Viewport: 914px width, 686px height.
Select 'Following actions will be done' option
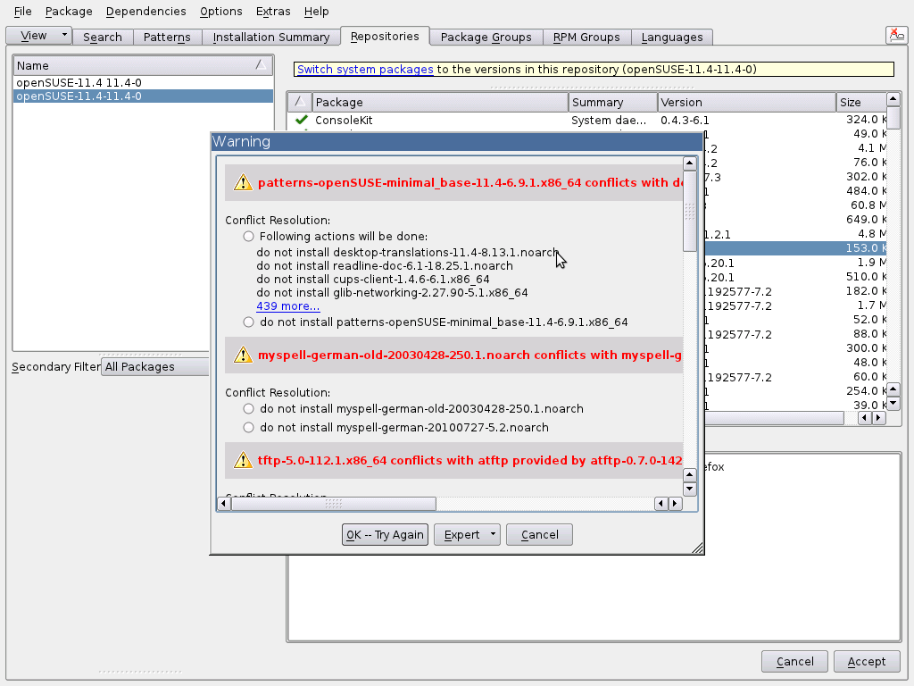249,236
